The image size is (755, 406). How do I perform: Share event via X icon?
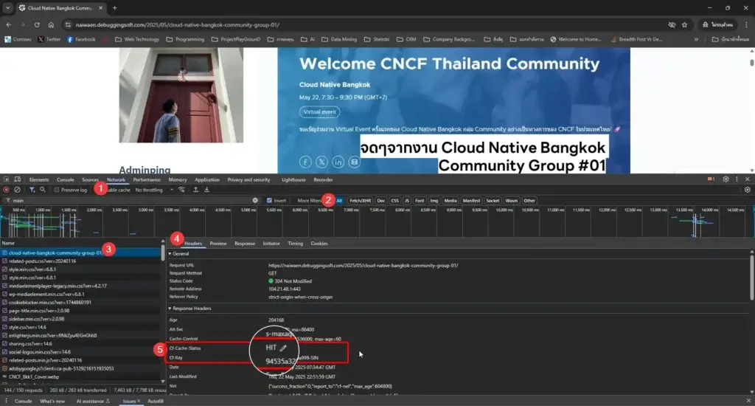pyautogui.click(x=321, y=162)
